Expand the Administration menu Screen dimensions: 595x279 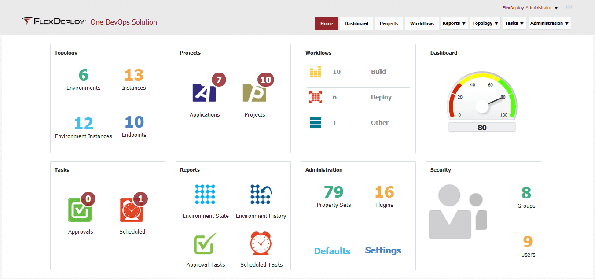(x=550, y=23)
